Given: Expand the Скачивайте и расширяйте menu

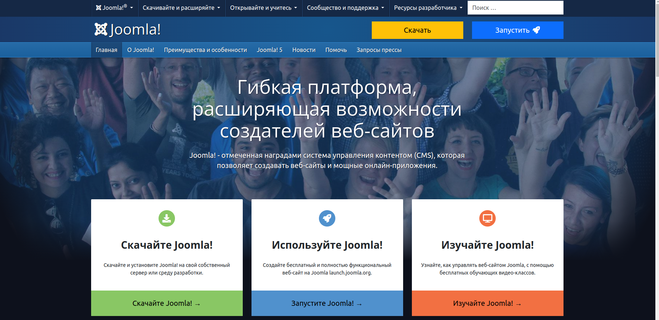Looking at the screenshot, I should pyautogui.click(x=181, y=8).
